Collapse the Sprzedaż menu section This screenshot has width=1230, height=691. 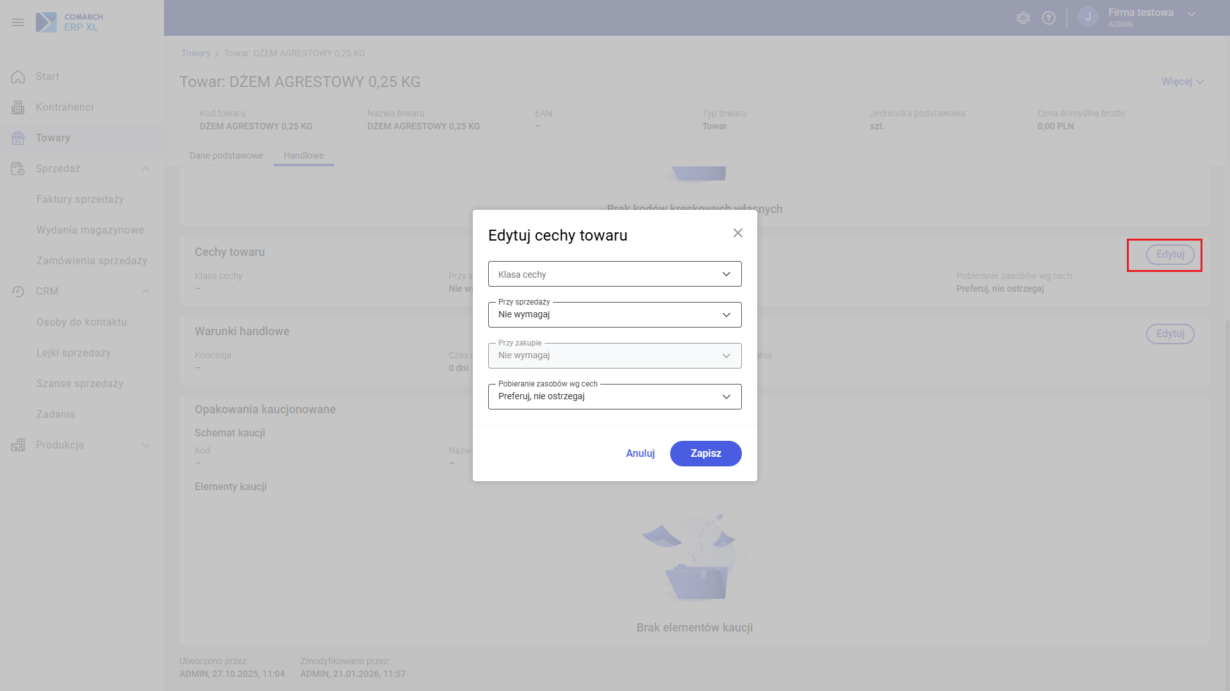[146, 169]
